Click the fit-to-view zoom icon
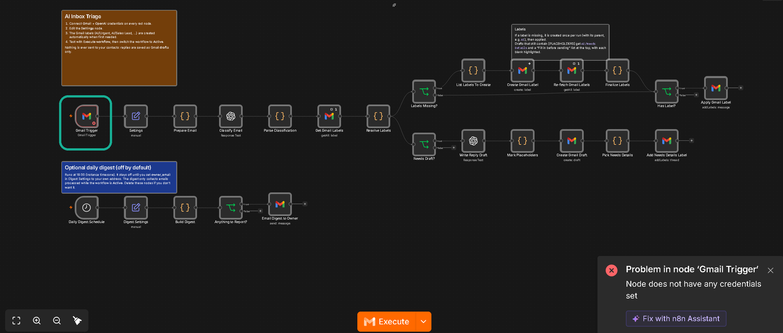783x333 pixels. [x=16, y=321]
